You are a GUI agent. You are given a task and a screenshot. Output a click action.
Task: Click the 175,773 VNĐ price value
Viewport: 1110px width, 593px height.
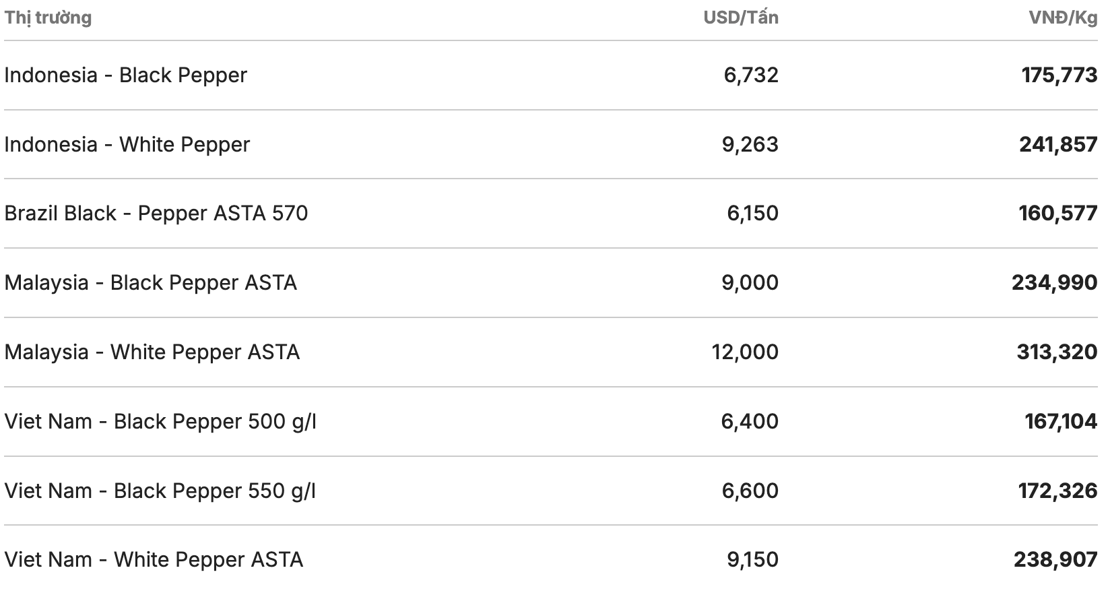(x=1059, y=75)
